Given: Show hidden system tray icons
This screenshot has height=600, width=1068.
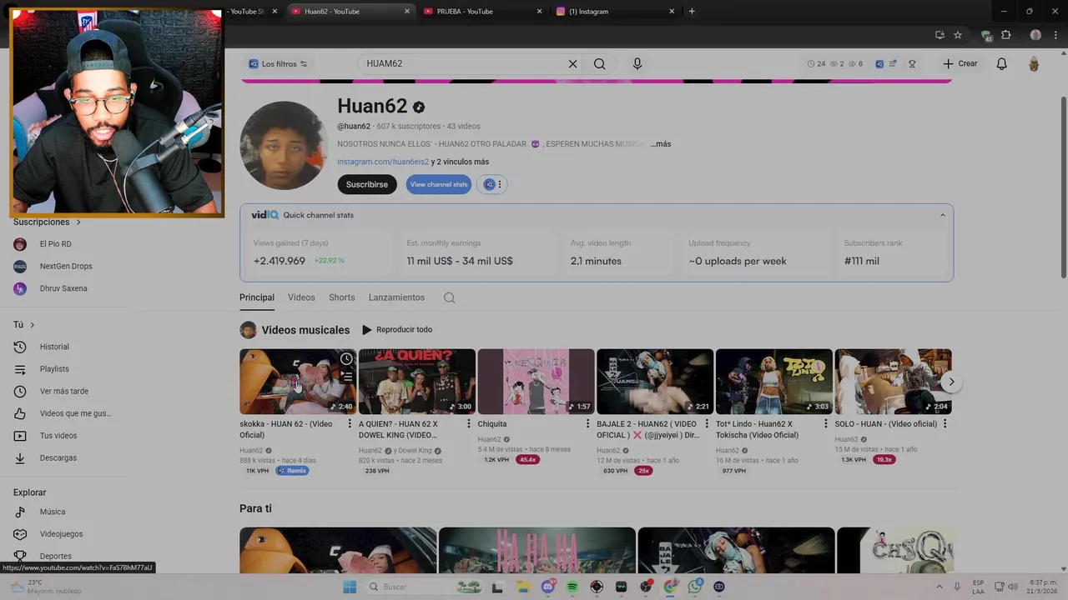Looking at the screenshot, I should click(940, 587).
